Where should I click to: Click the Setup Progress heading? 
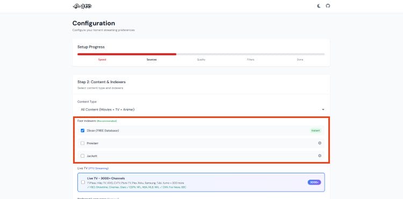pos(91,47)
